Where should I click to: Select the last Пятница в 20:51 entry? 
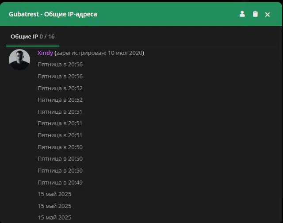60,135
